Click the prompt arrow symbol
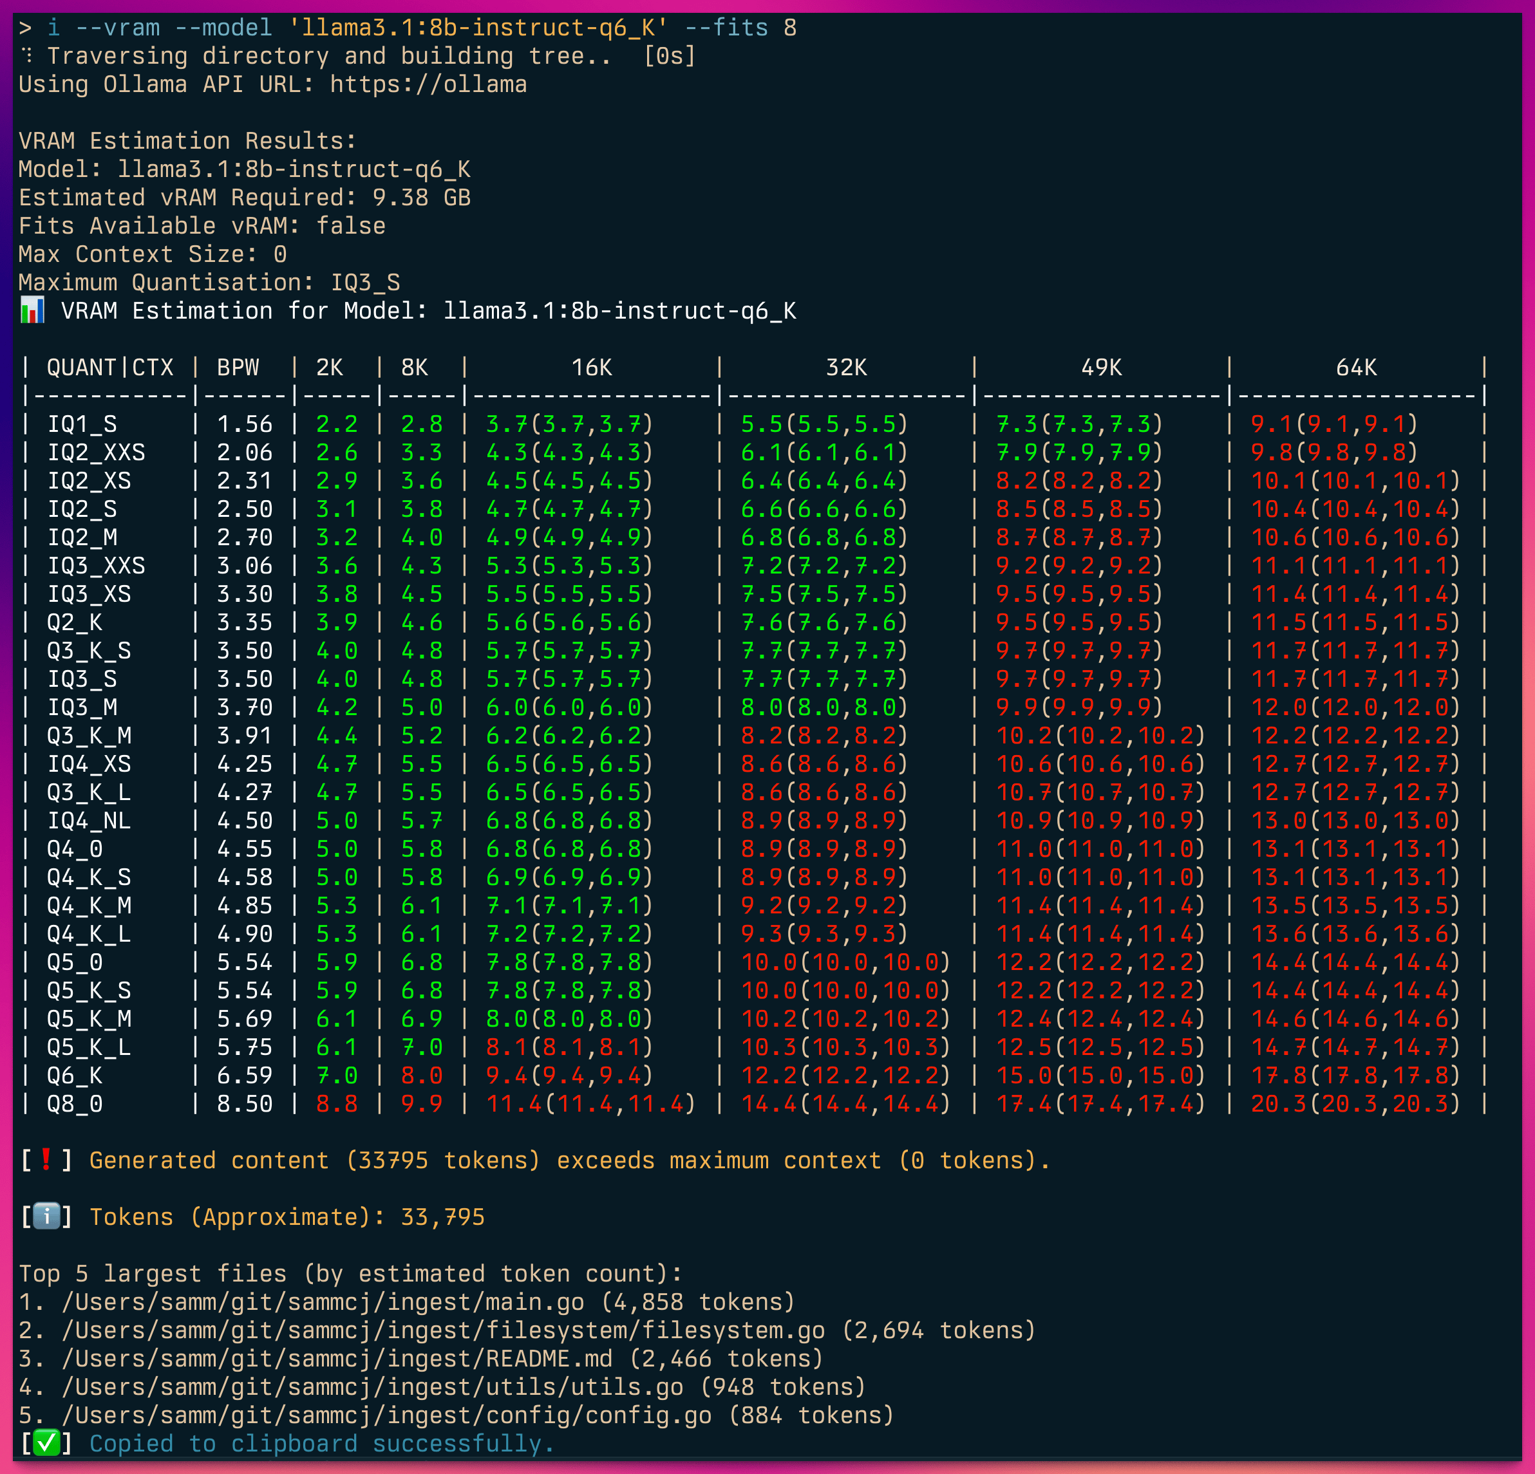 coord(25,28)
